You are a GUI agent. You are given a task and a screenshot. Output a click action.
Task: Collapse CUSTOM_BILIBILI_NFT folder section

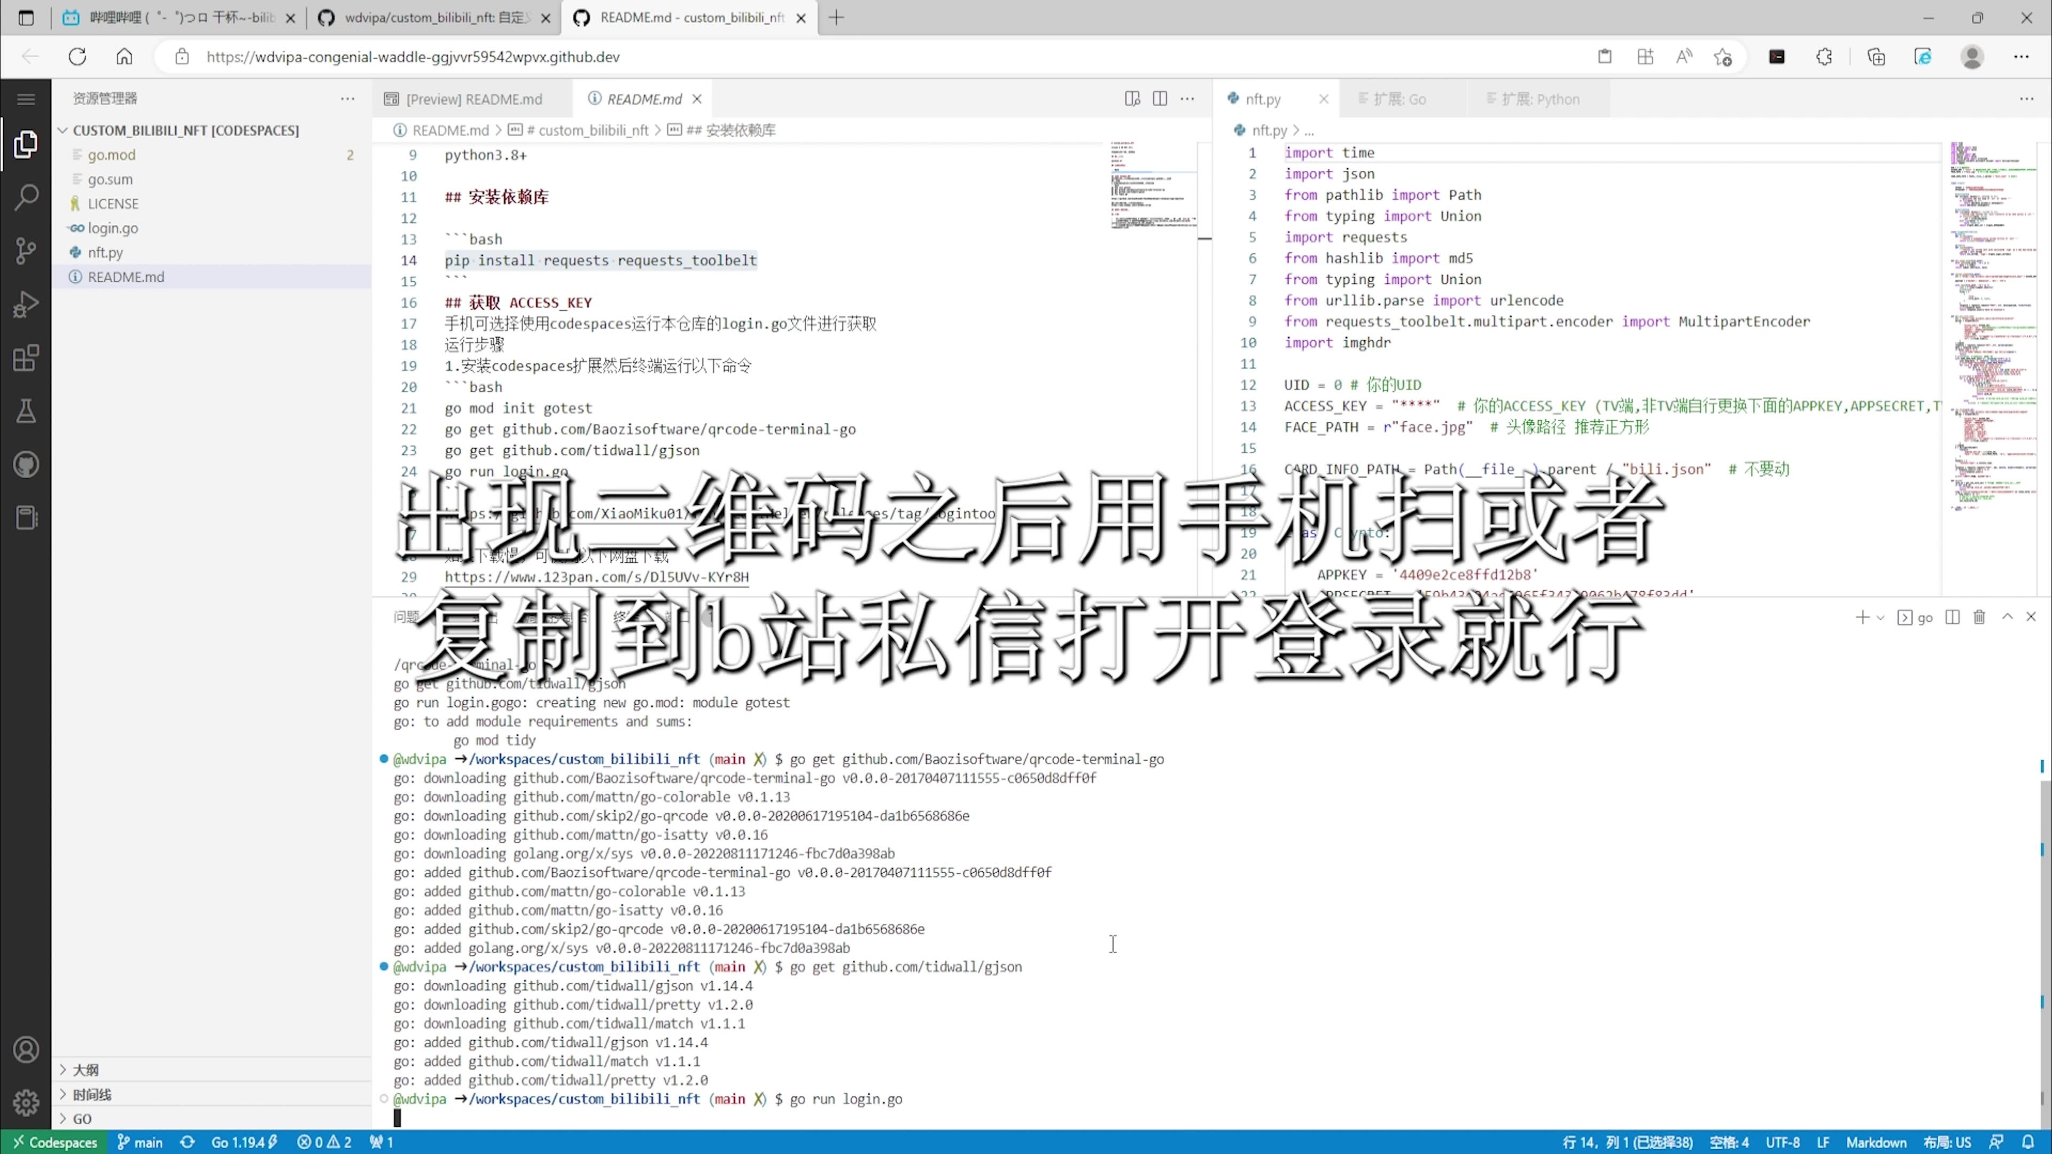coord(185,130)
